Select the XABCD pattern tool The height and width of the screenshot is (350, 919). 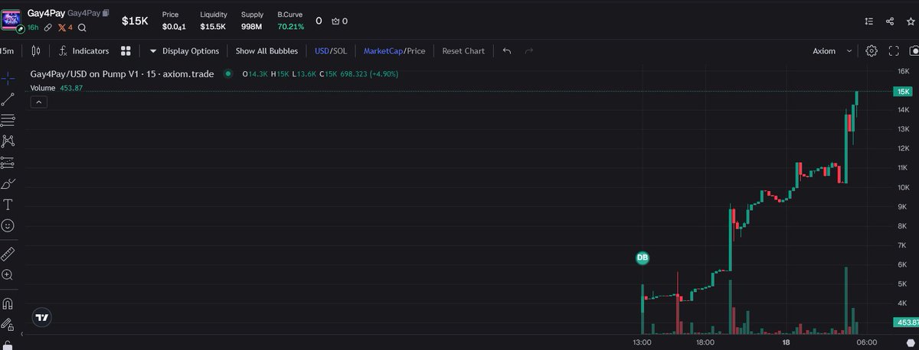pyautogui.click(x=8, y=141)
